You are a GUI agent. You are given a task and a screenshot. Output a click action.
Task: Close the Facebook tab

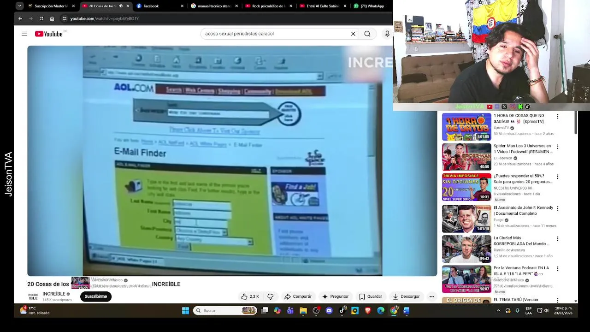tap(182, 6)
